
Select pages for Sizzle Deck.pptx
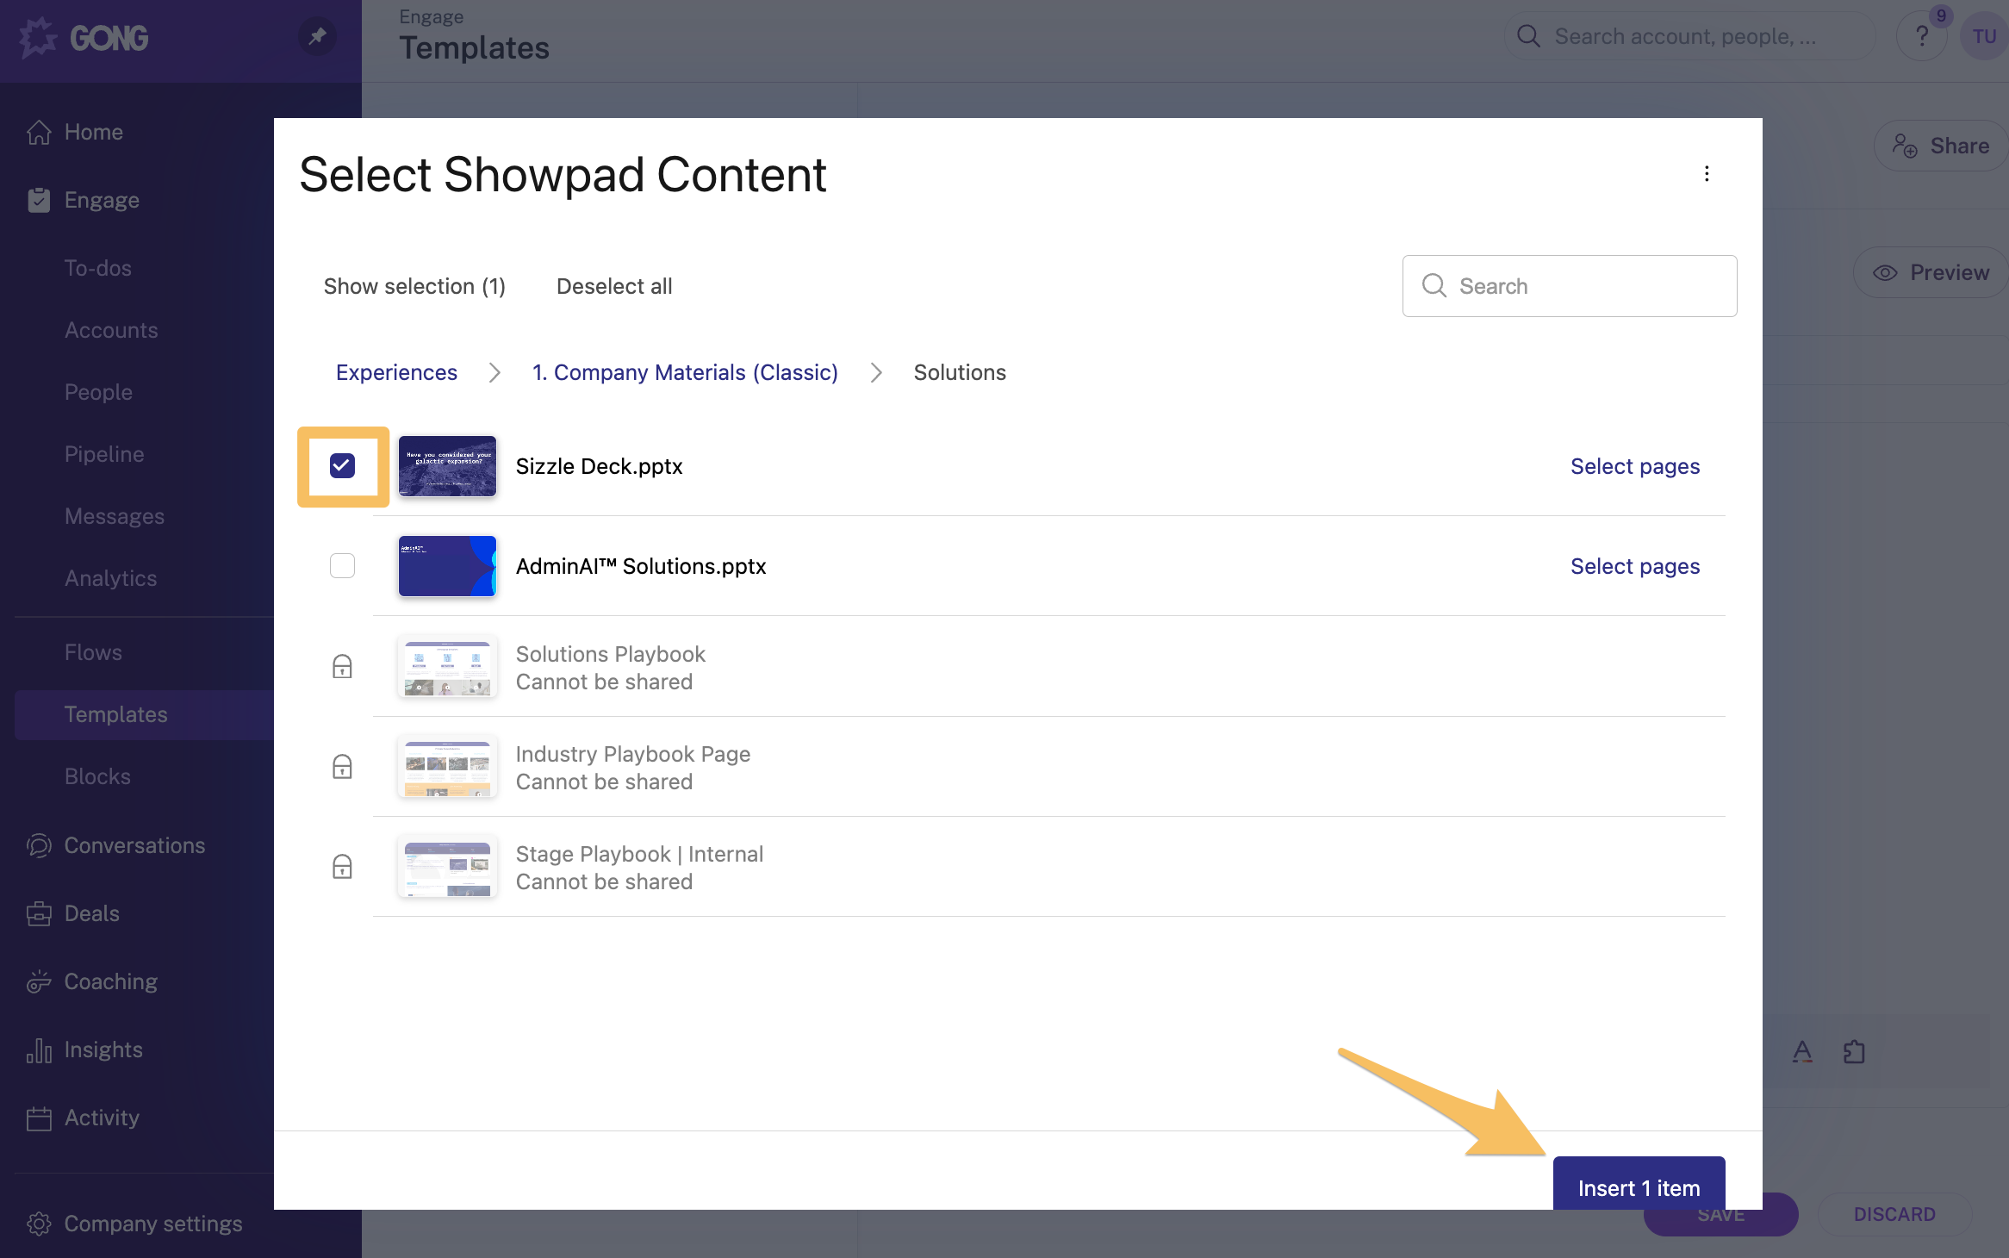point(1634,466)
